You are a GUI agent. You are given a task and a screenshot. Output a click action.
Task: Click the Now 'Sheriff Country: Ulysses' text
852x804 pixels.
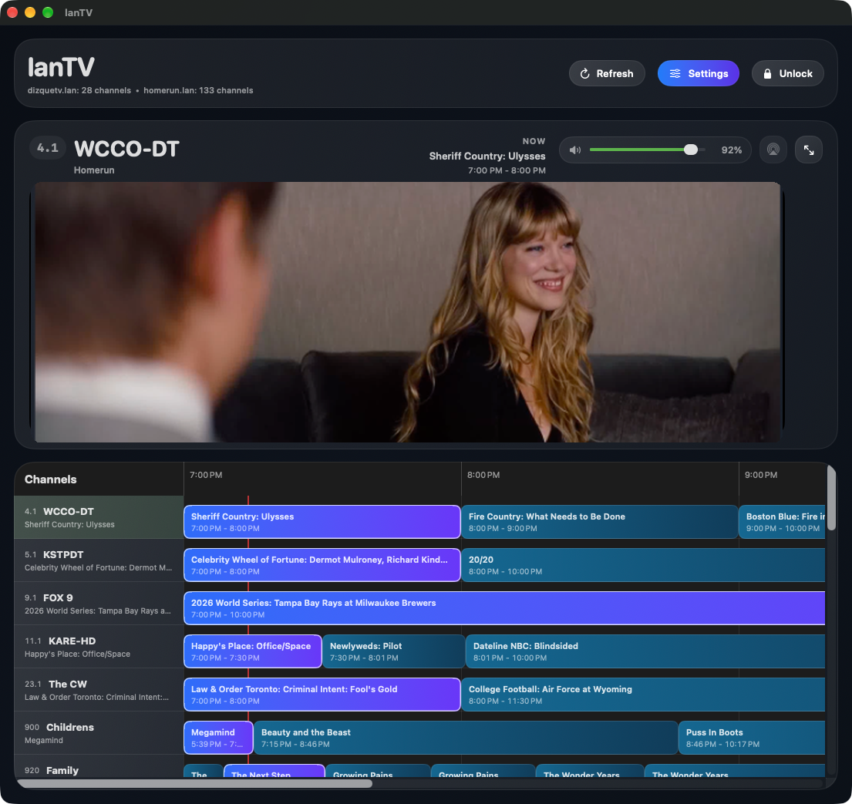[487, 156]
